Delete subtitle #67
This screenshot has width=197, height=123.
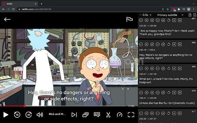coord(180,20)
